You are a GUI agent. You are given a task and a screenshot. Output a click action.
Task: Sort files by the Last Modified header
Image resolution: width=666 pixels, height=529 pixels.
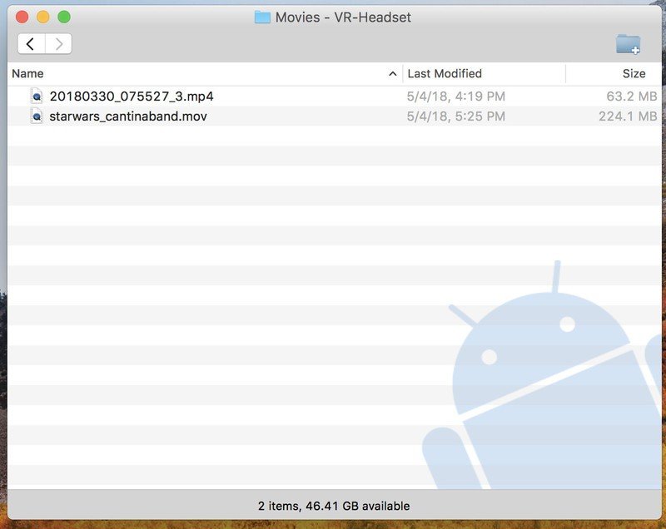[445, 73]
